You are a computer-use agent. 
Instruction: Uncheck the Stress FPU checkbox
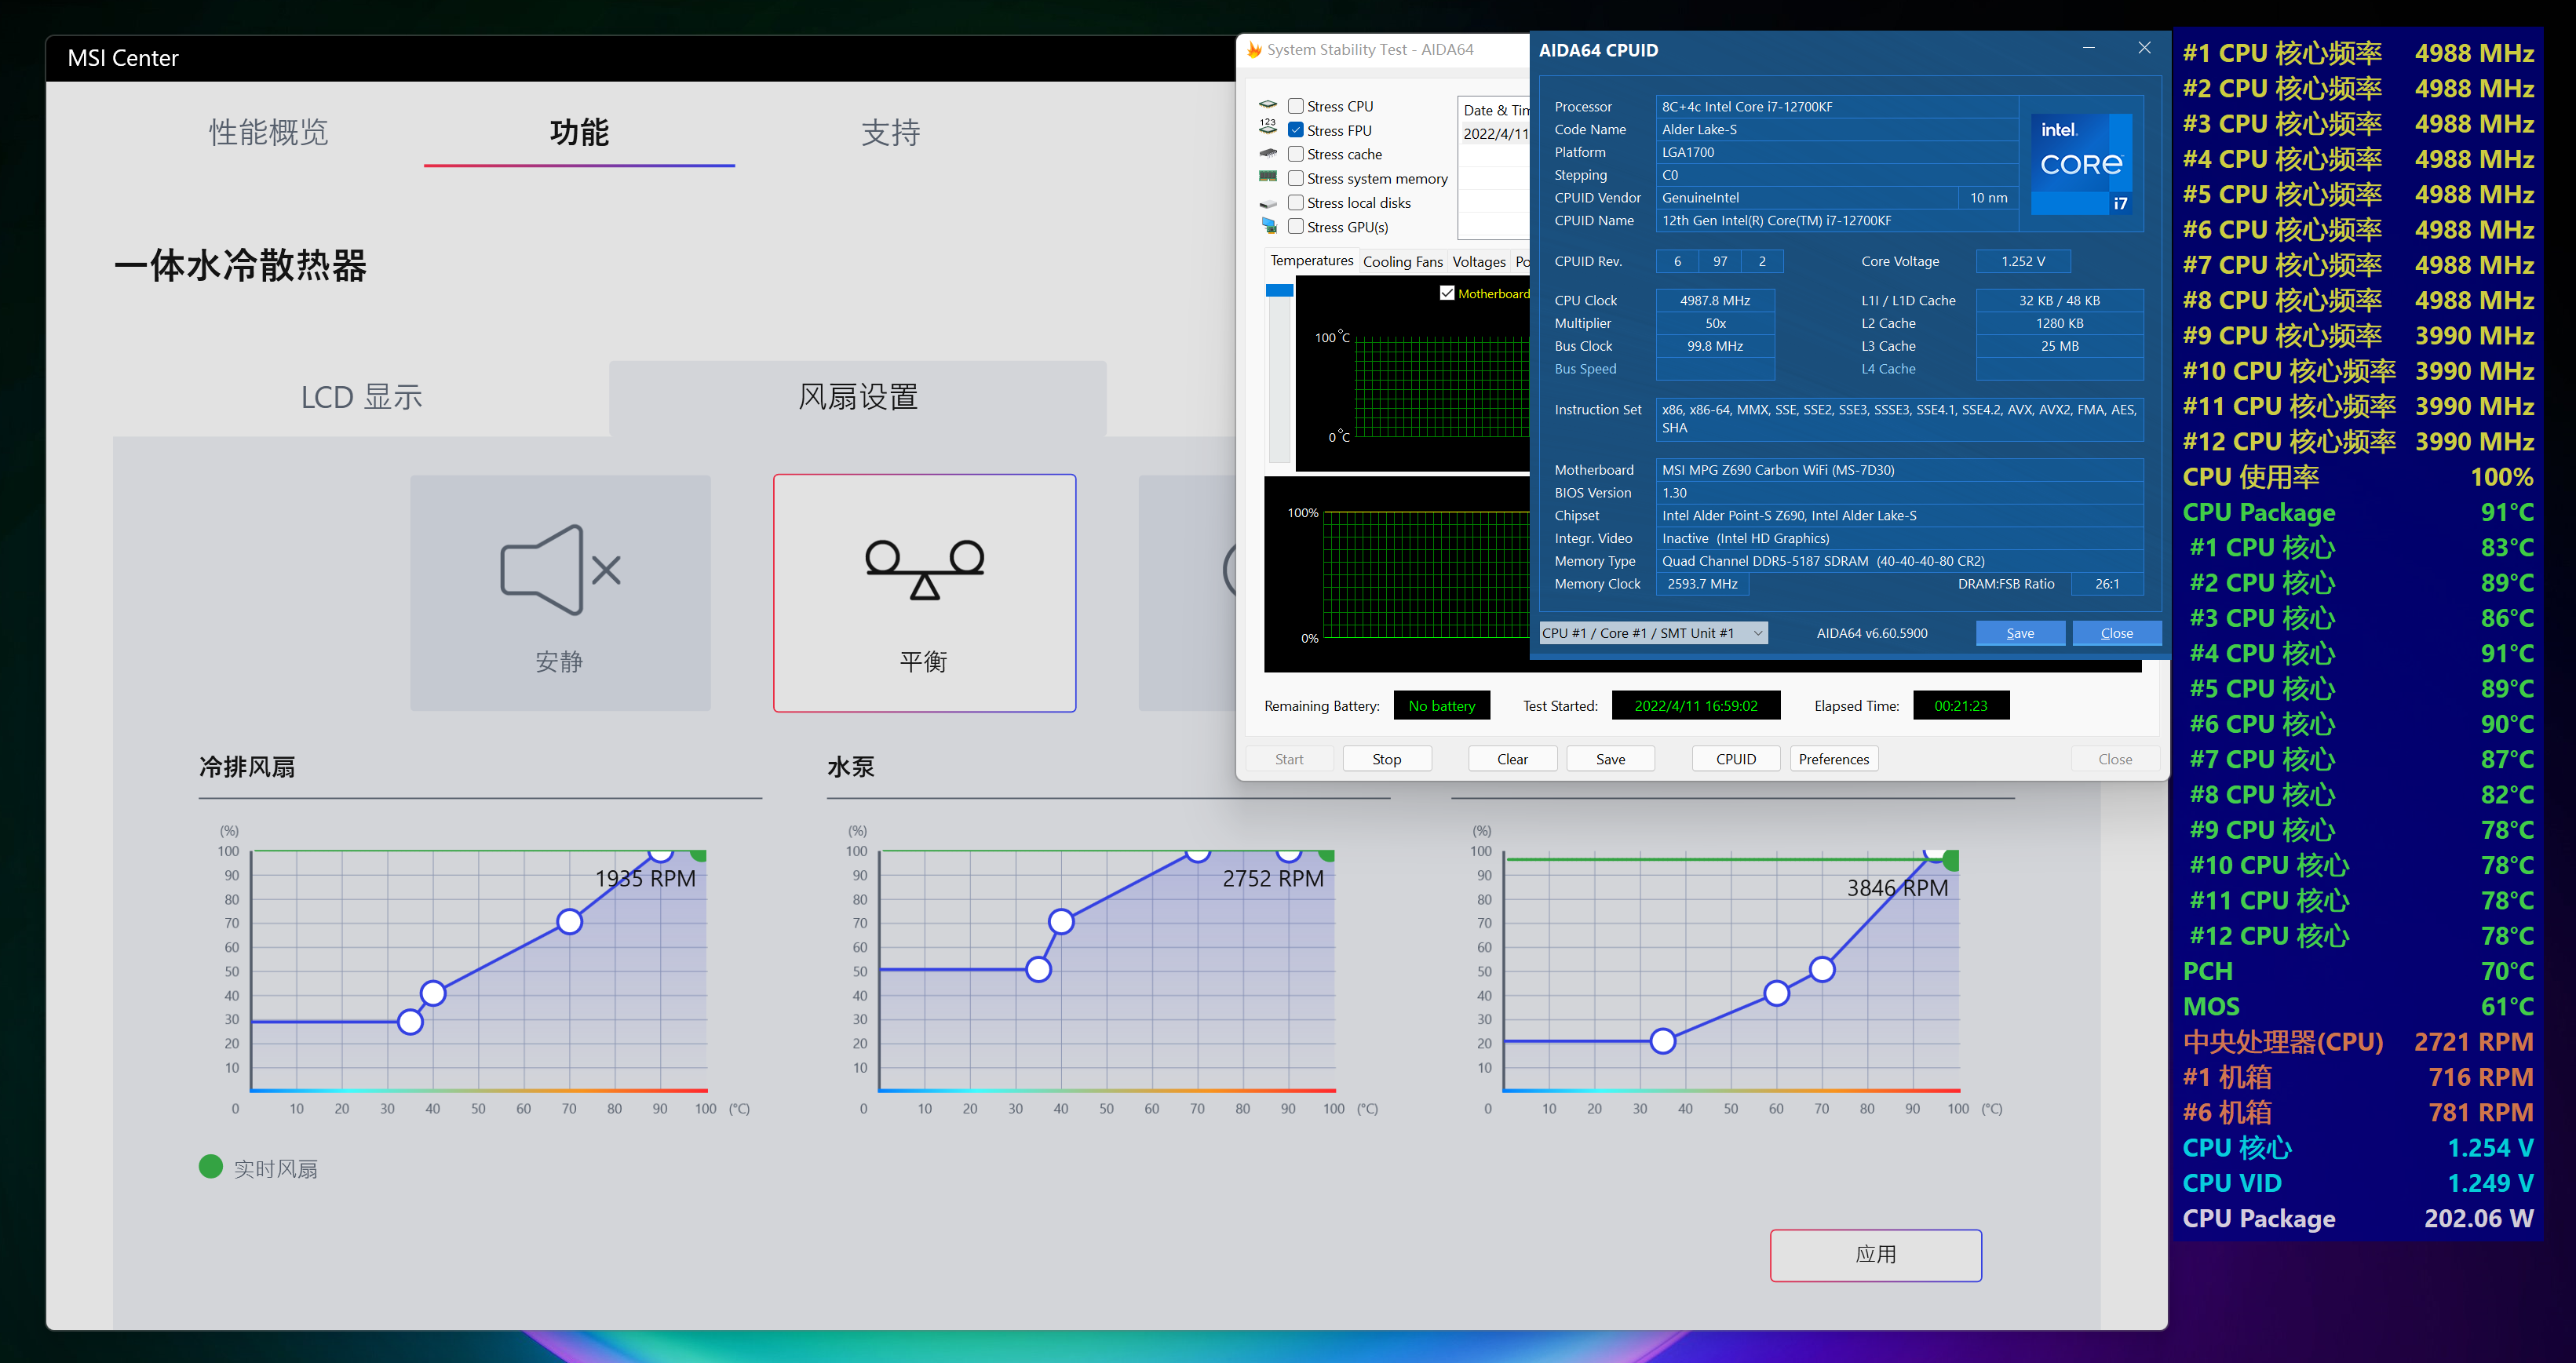1296,130
